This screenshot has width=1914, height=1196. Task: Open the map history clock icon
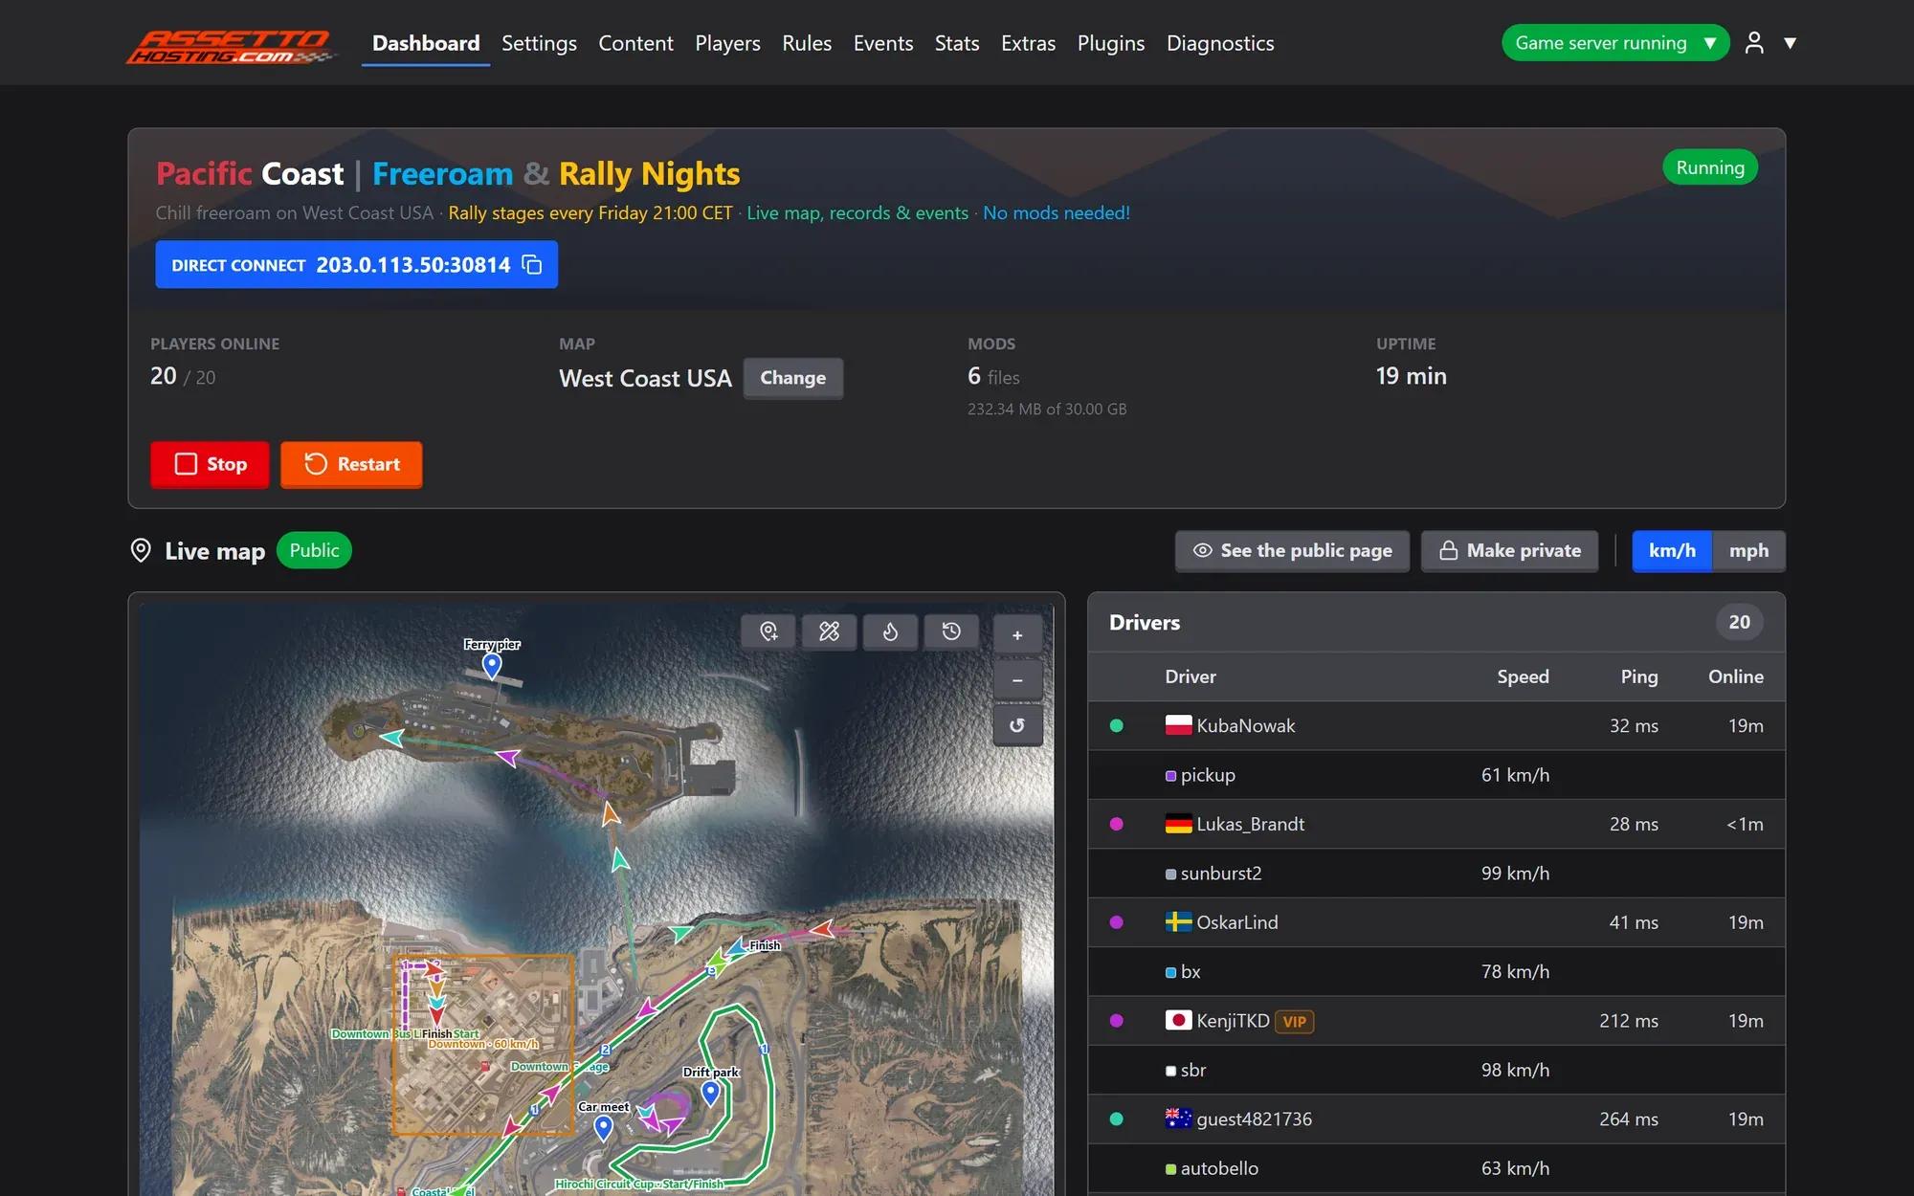coord(951,631)
